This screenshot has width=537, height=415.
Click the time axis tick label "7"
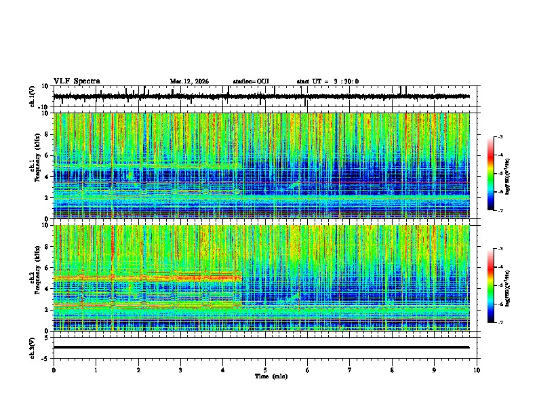tap(350, 370)
